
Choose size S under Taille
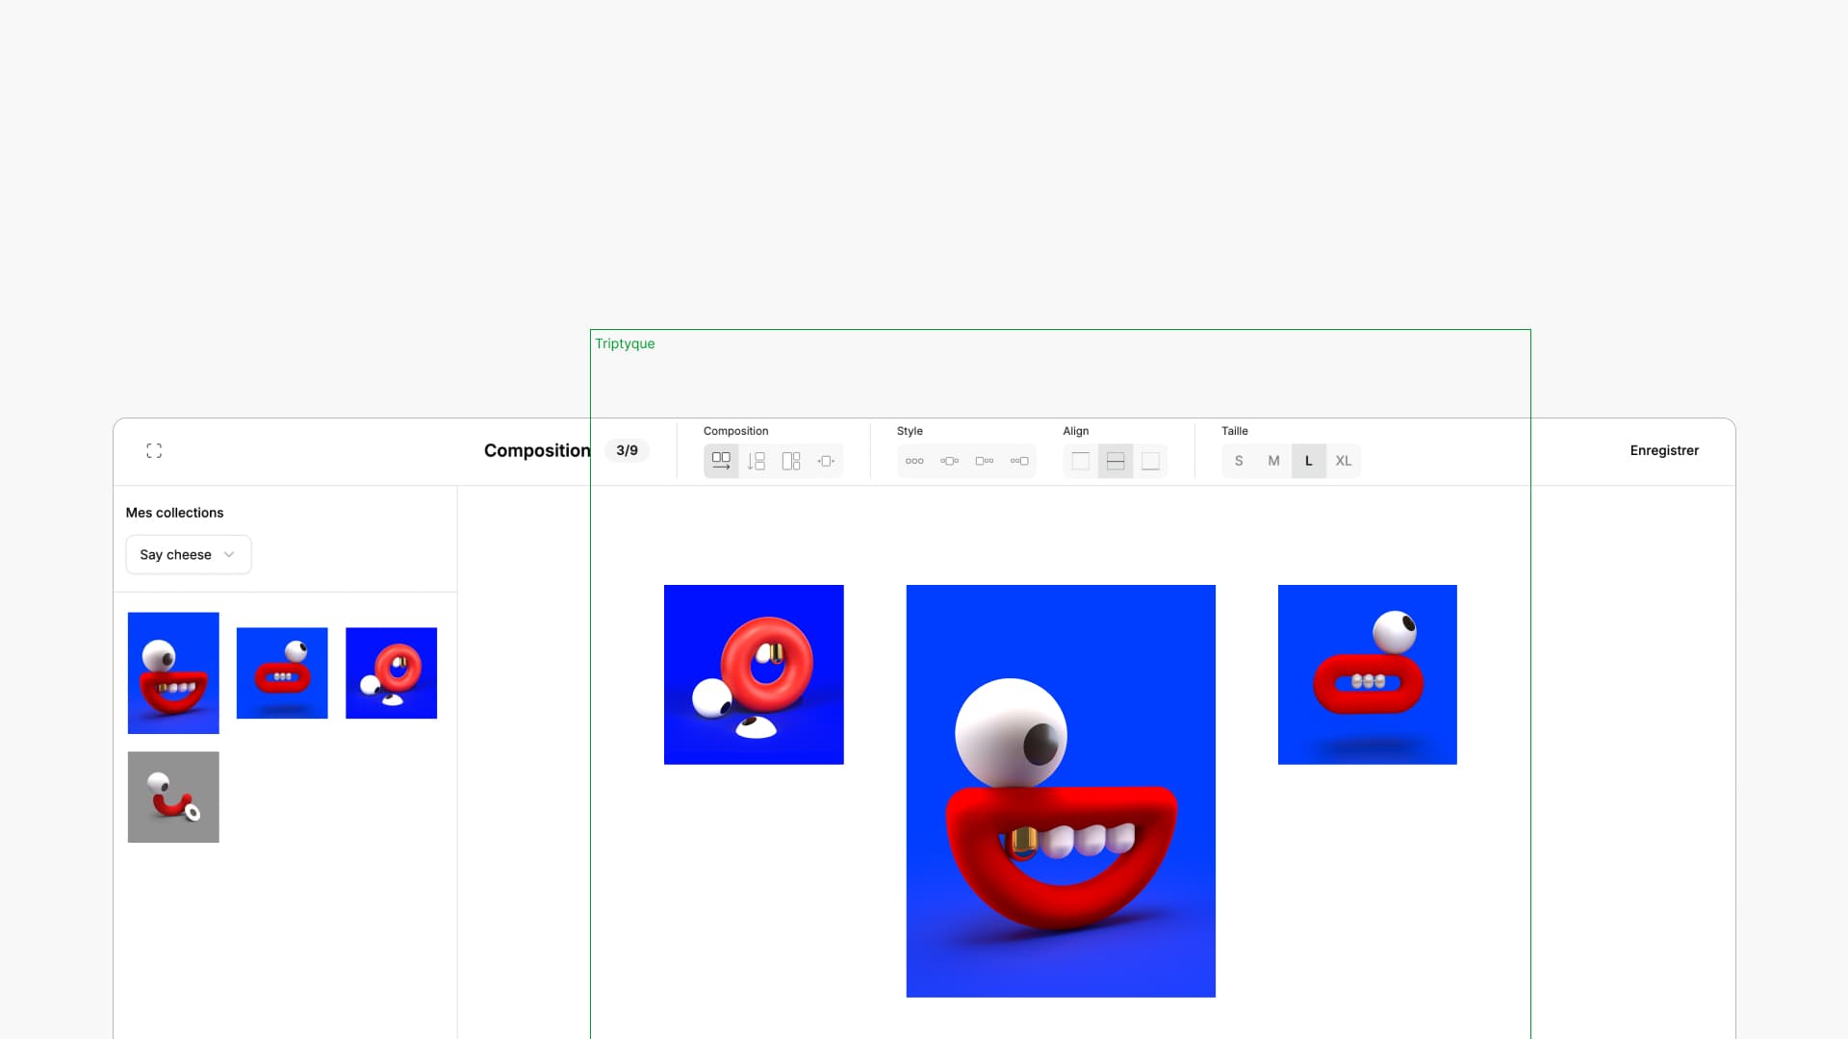1239,461
